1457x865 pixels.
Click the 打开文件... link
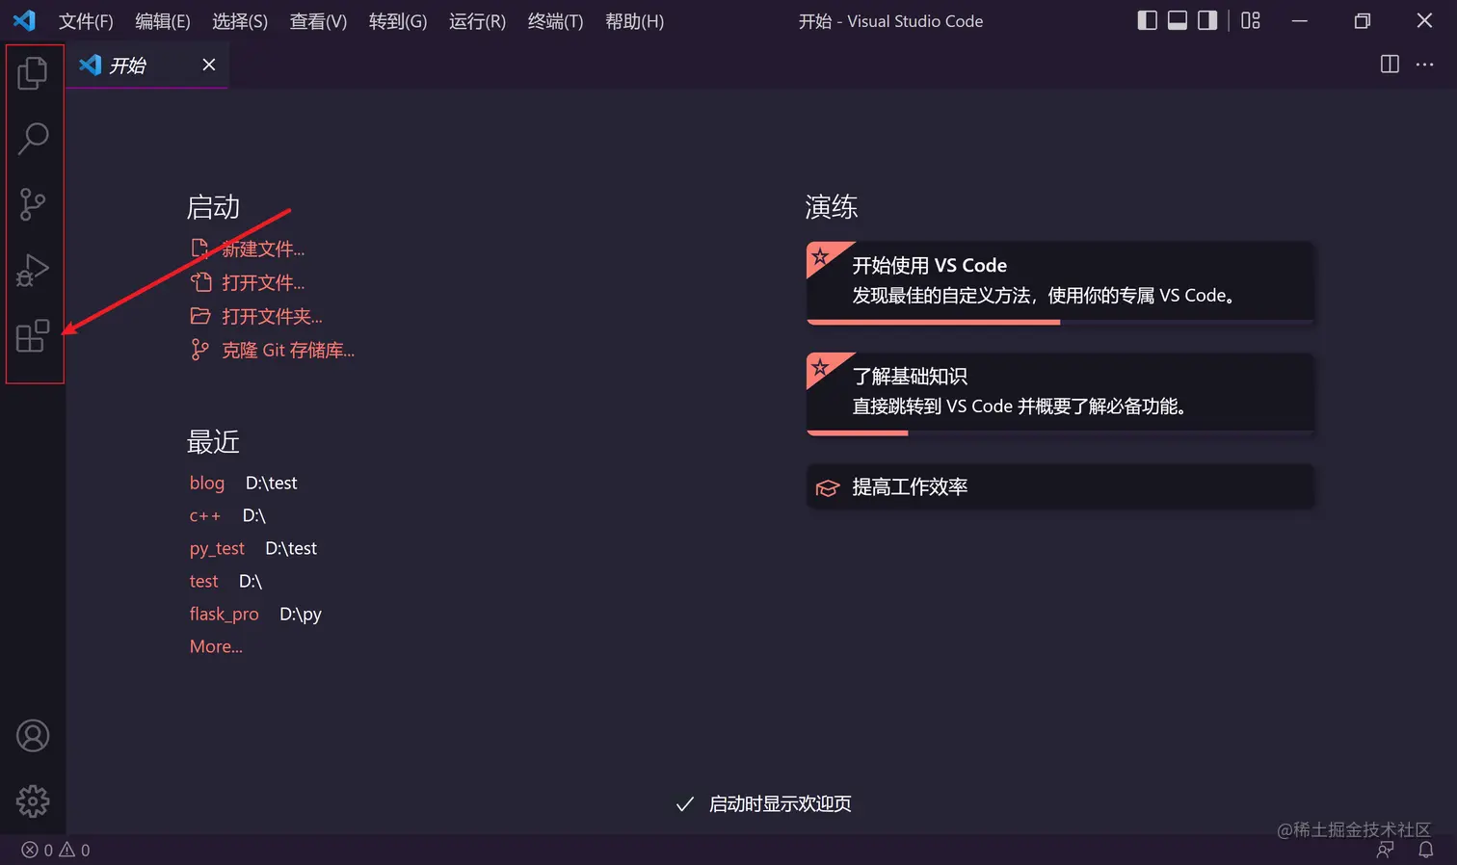[x=263, y=283]
